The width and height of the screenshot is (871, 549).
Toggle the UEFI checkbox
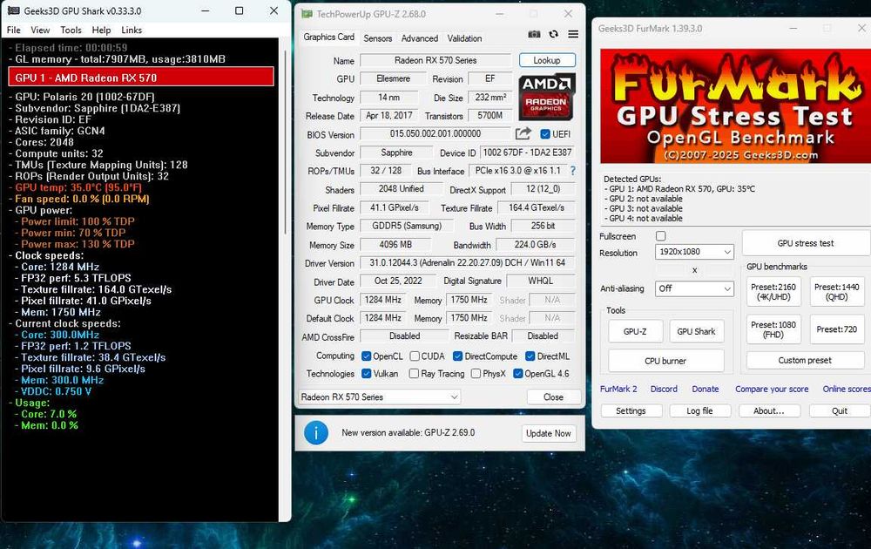[545, 134]
